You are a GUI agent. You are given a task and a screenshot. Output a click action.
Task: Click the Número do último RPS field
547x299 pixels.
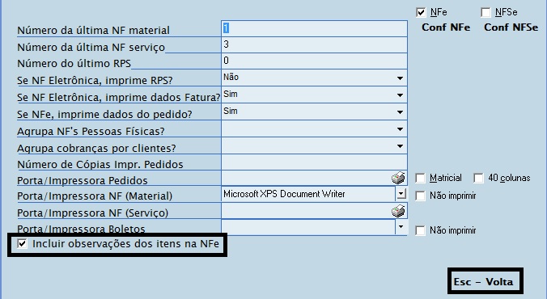[314, 61]
